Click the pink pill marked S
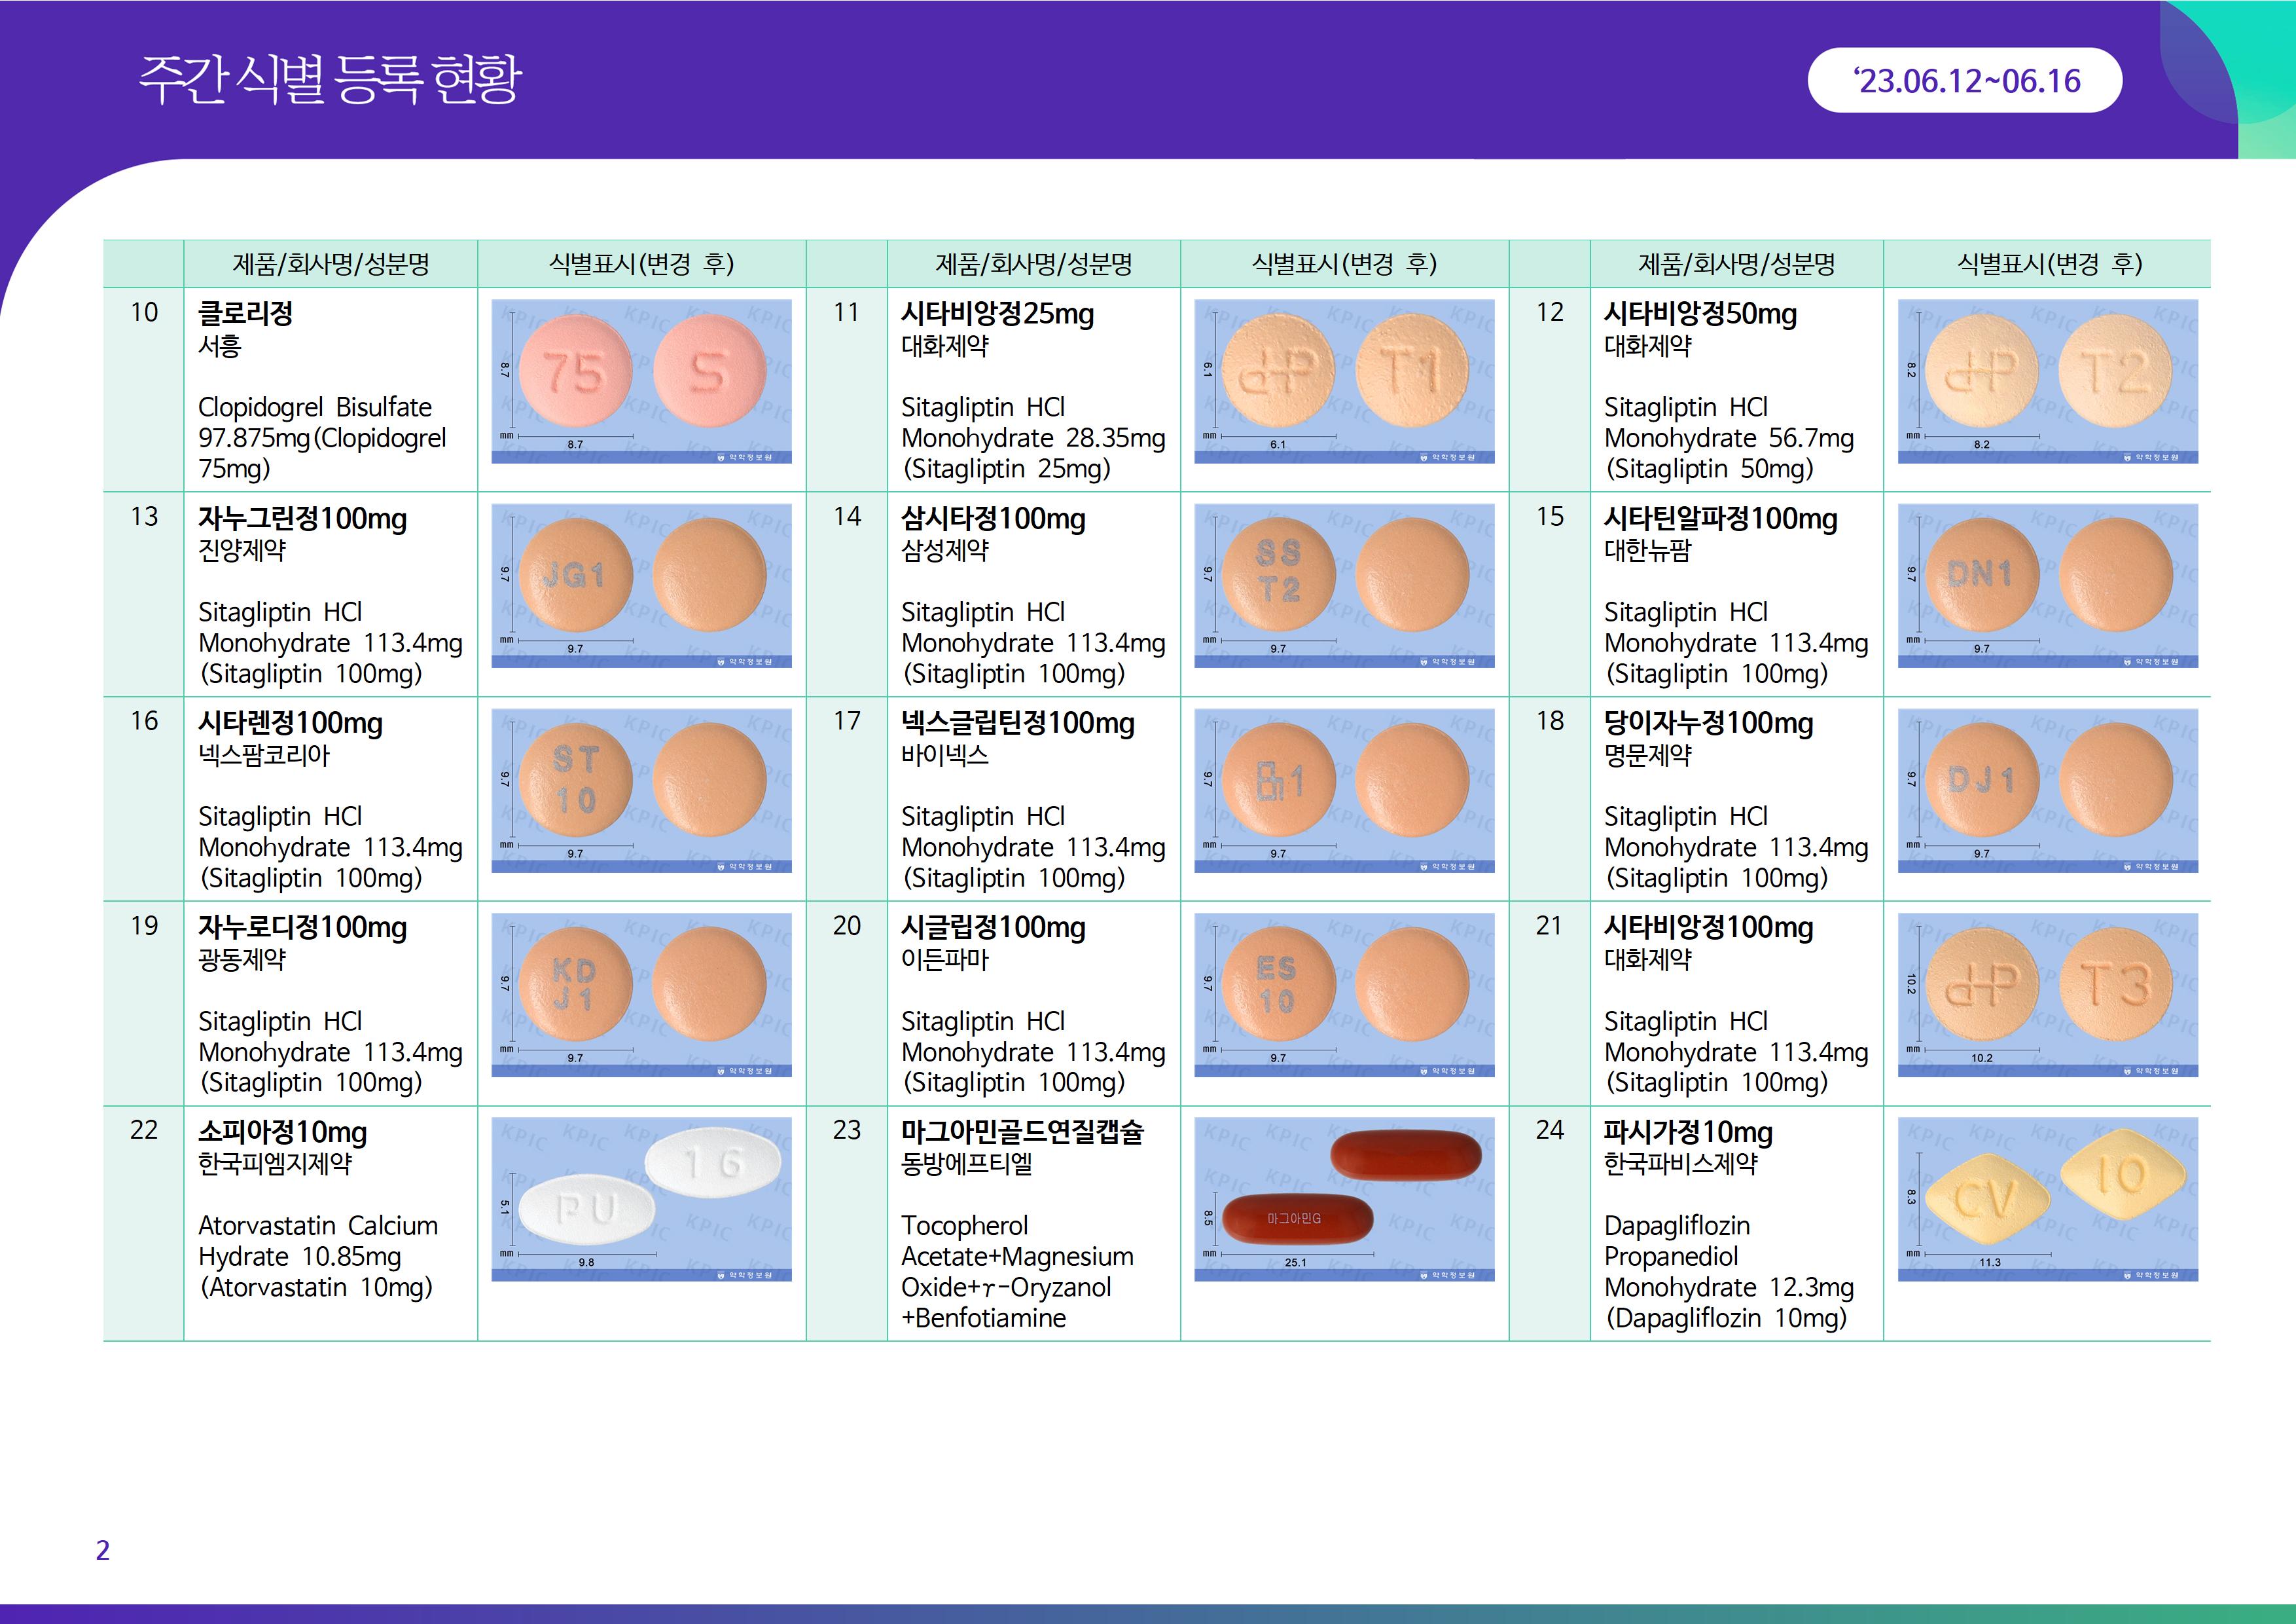This screenshot has height=1624, width=2296. [x=709, y=371]
